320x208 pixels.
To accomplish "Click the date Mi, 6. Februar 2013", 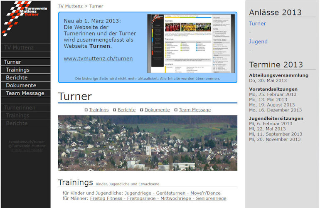I will tap(271, 124).
